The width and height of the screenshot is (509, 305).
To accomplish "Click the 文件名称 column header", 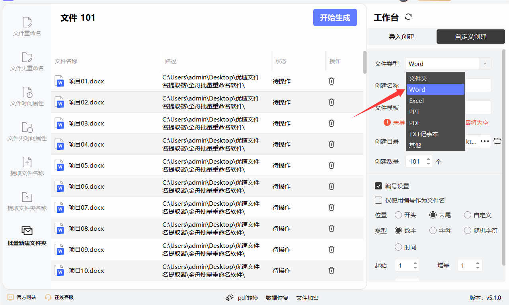I will (x=66, y=61).
